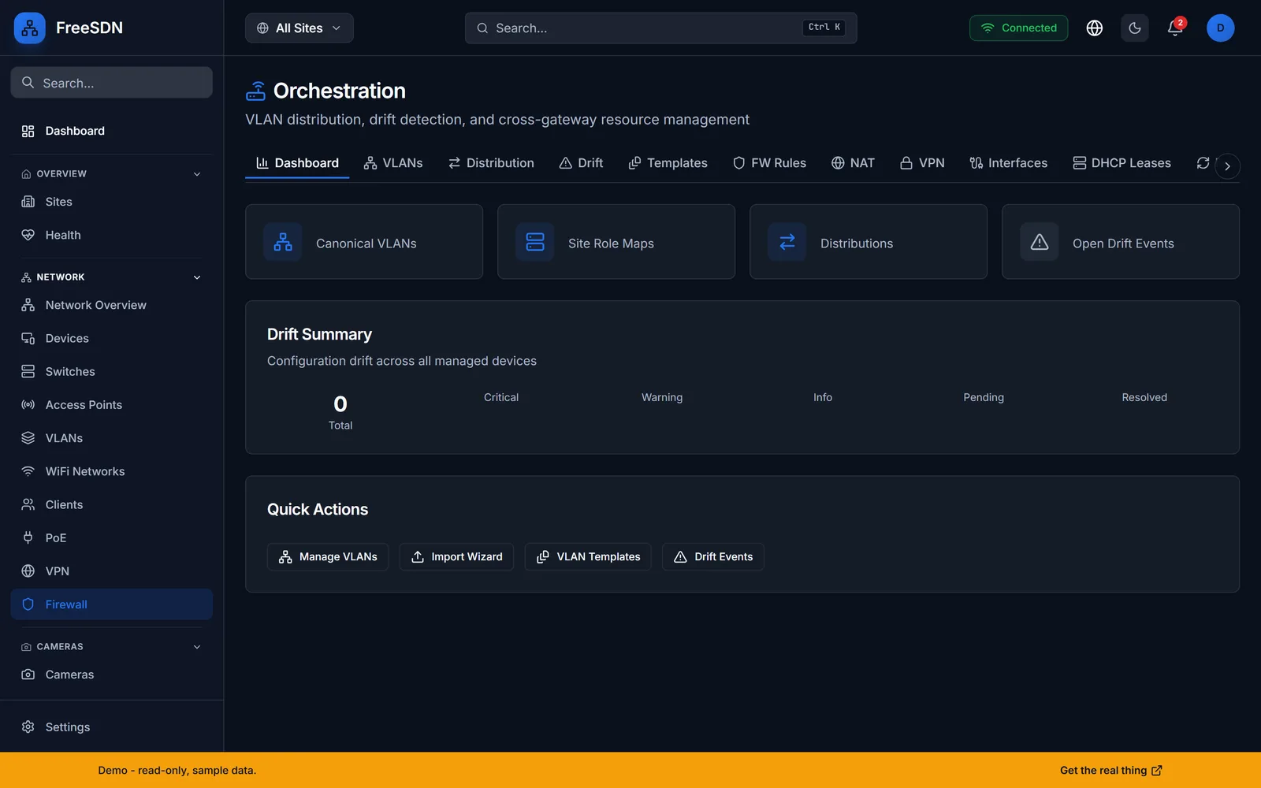Open Health in the sidebar

[x=111, y=235]
